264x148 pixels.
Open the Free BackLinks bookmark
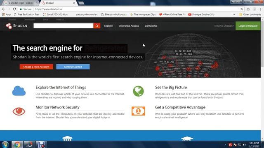(26, 14)
